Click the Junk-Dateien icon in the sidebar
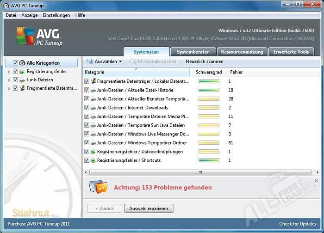The height and width of the screenshot is (233, 324). (22, 80)
